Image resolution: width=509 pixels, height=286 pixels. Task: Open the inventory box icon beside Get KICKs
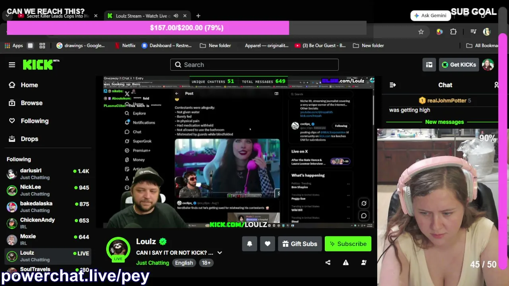point(429,65)
